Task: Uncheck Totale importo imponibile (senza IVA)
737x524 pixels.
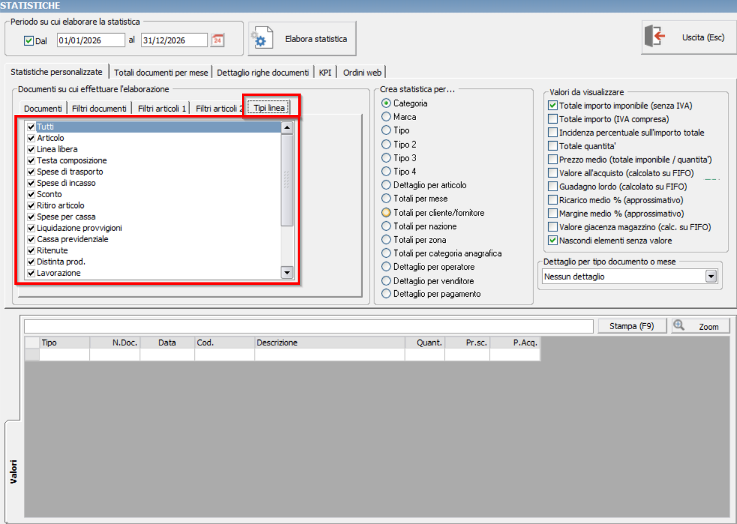Action: click(553, 106)
